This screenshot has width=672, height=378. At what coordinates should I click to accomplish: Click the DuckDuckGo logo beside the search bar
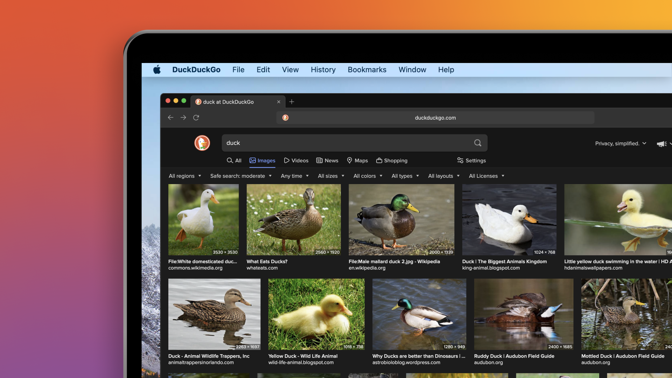click(x=202, y=143)
